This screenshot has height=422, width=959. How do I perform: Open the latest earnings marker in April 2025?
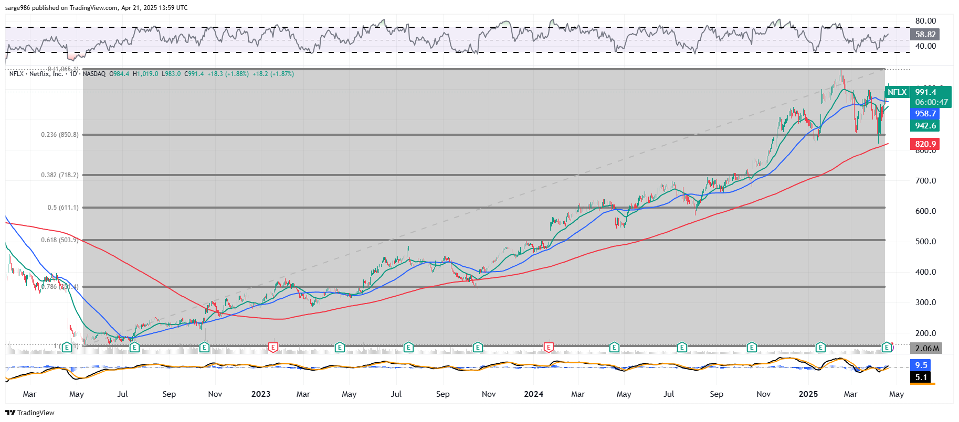(x=887, y=347)
